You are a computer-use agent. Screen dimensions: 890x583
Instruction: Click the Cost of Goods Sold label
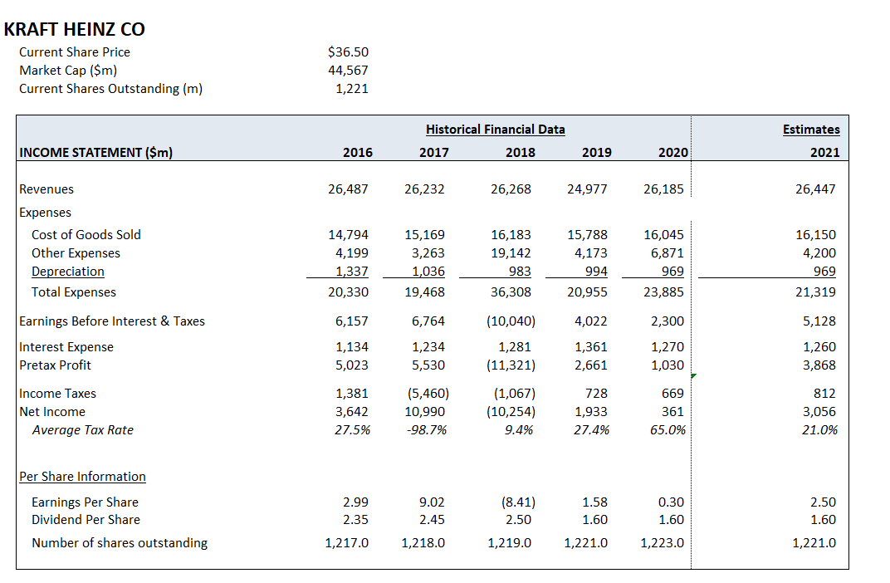click(86, 235)
